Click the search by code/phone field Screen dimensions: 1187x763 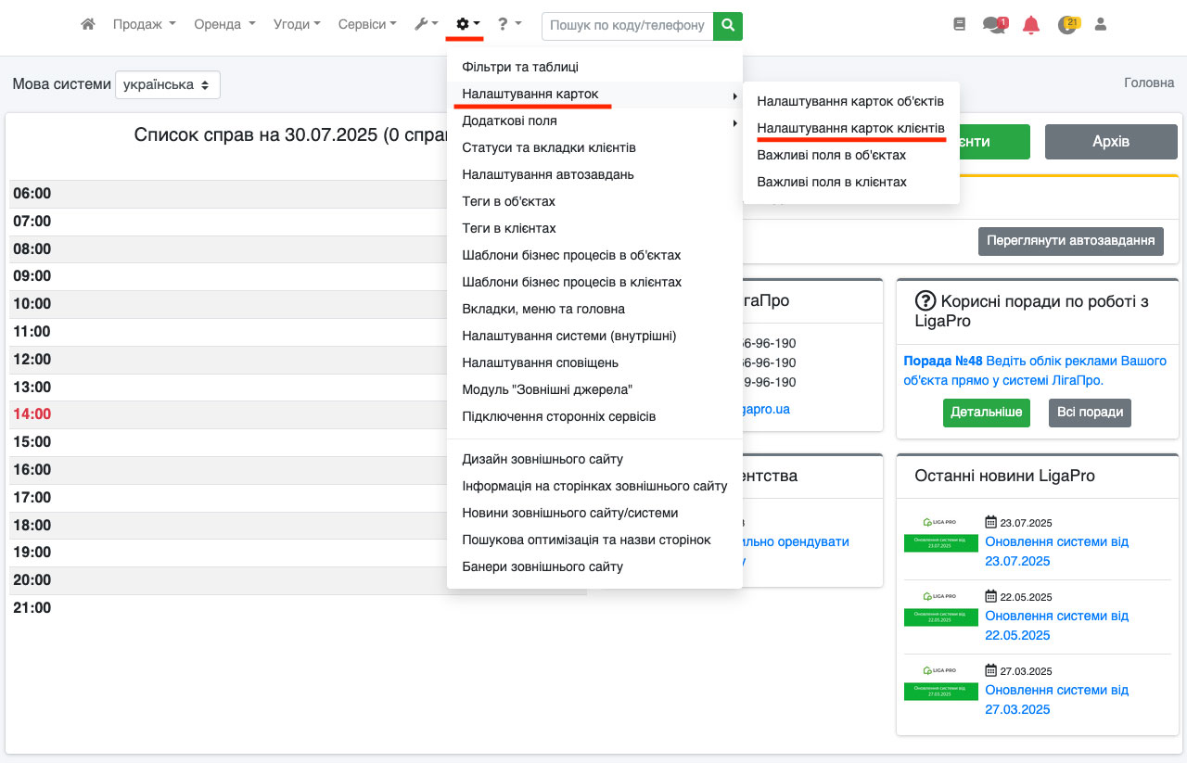tap(627, 26)
